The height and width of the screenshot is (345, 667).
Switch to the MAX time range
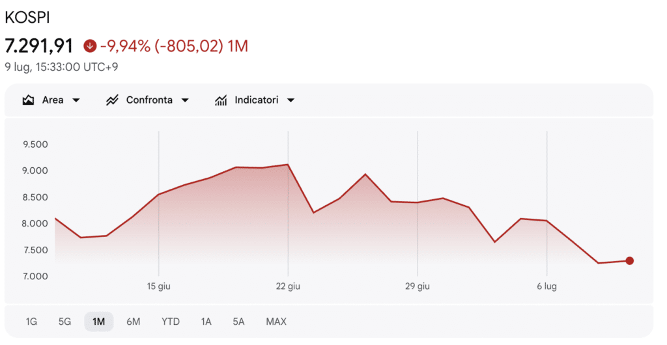[x=276, y=322]
